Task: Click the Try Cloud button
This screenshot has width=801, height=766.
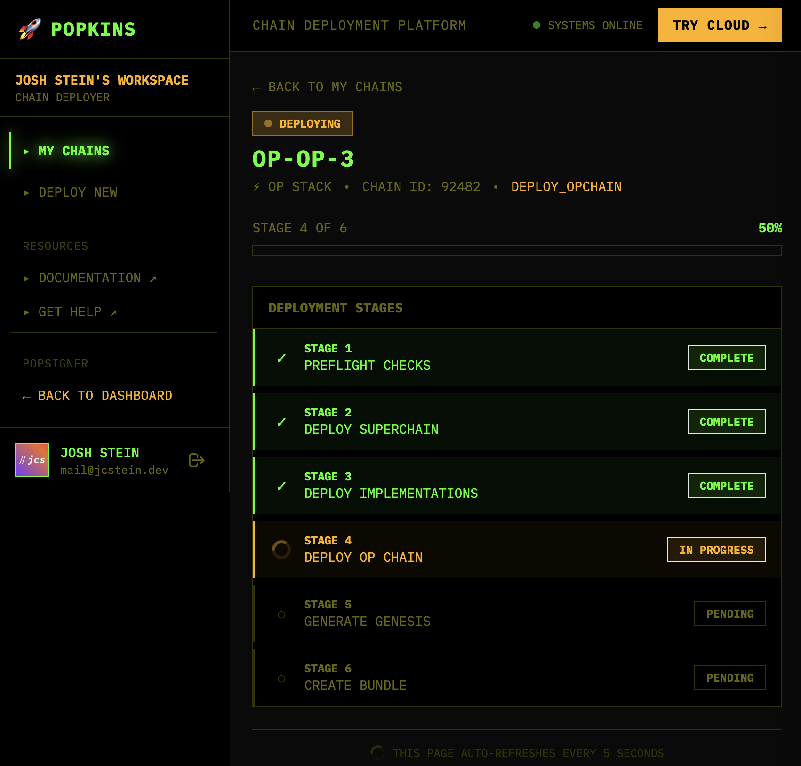Action: 720,25
